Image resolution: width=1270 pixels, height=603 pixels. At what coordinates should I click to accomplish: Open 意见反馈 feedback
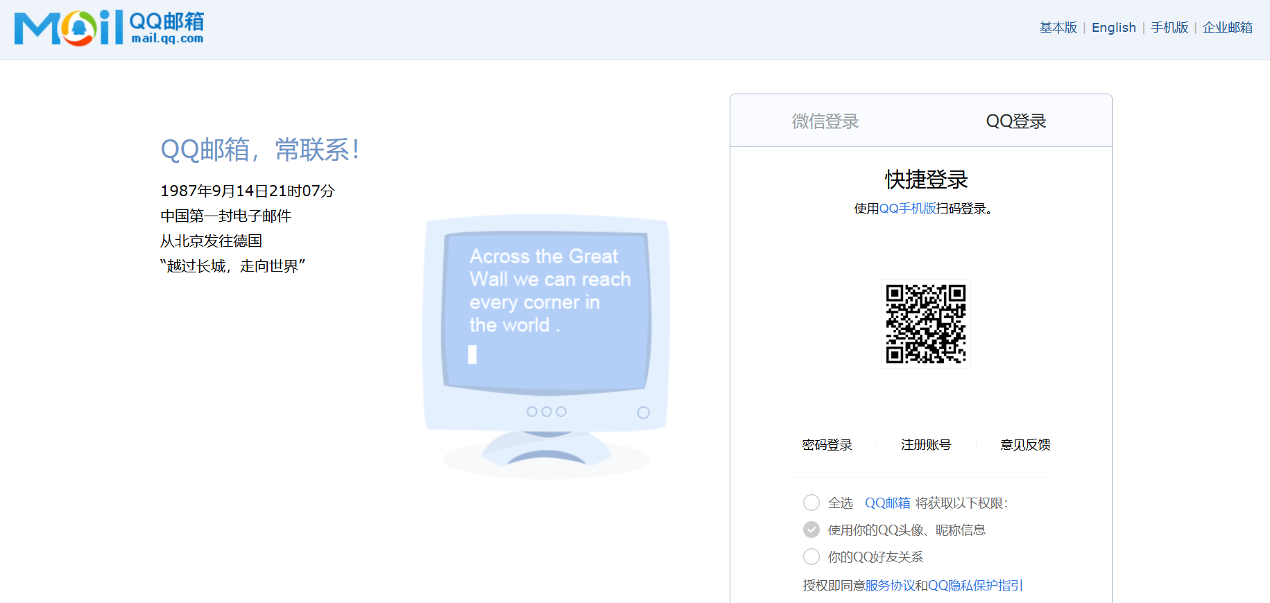(x=1025, y=445)
